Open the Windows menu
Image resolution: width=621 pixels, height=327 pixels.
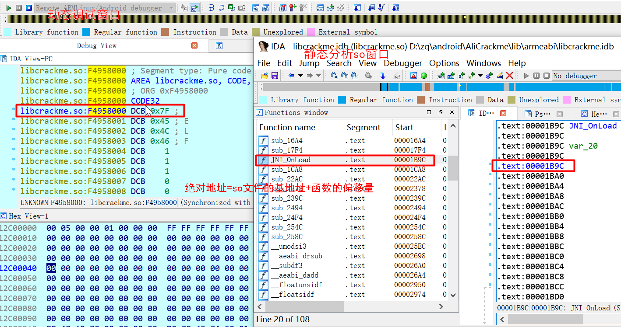[483, 63]
